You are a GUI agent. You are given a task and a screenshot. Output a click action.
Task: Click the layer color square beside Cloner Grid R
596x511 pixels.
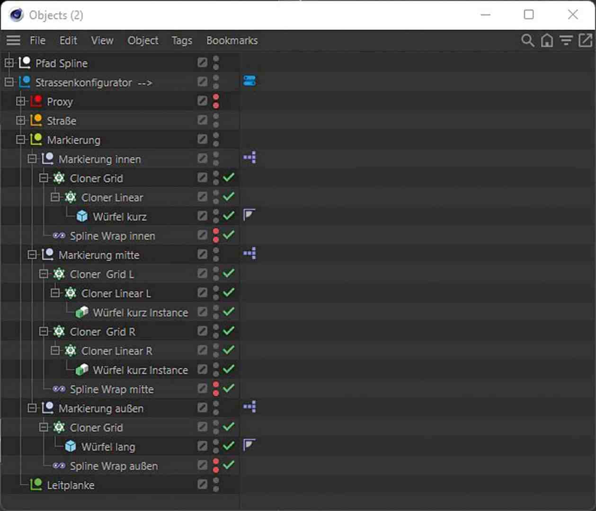tap(203, 331)
